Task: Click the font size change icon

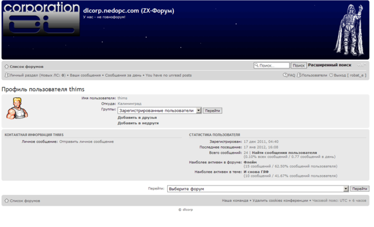Action: point(362,65)
